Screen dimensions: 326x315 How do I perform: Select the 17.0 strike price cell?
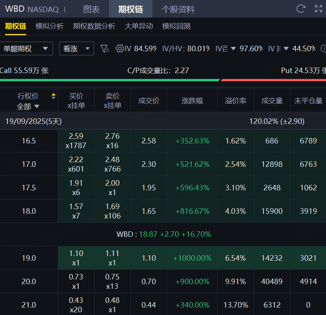coord(29,164)
